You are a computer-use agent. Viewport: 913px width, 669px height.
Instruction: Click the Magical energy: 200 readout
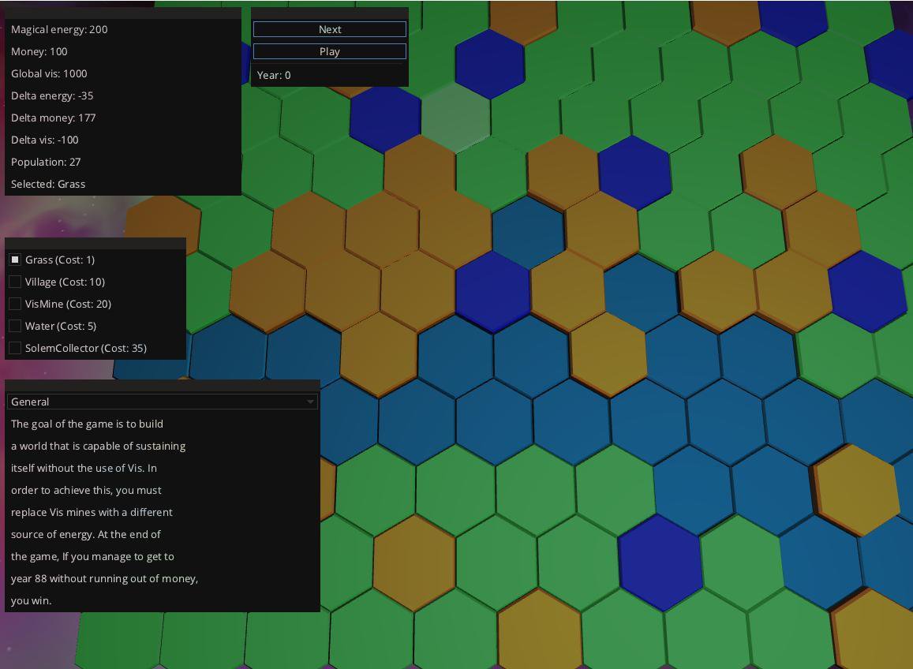click(x=59, y=29)
